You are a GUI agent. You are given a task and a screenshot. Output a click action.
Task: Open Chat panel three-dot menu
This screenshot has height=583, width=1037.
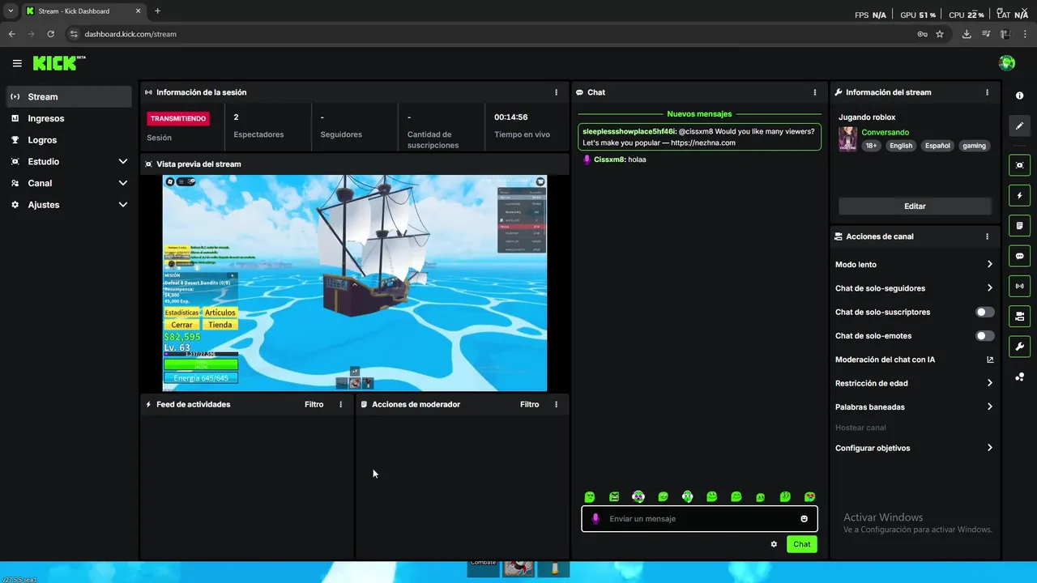coord(815,92)
